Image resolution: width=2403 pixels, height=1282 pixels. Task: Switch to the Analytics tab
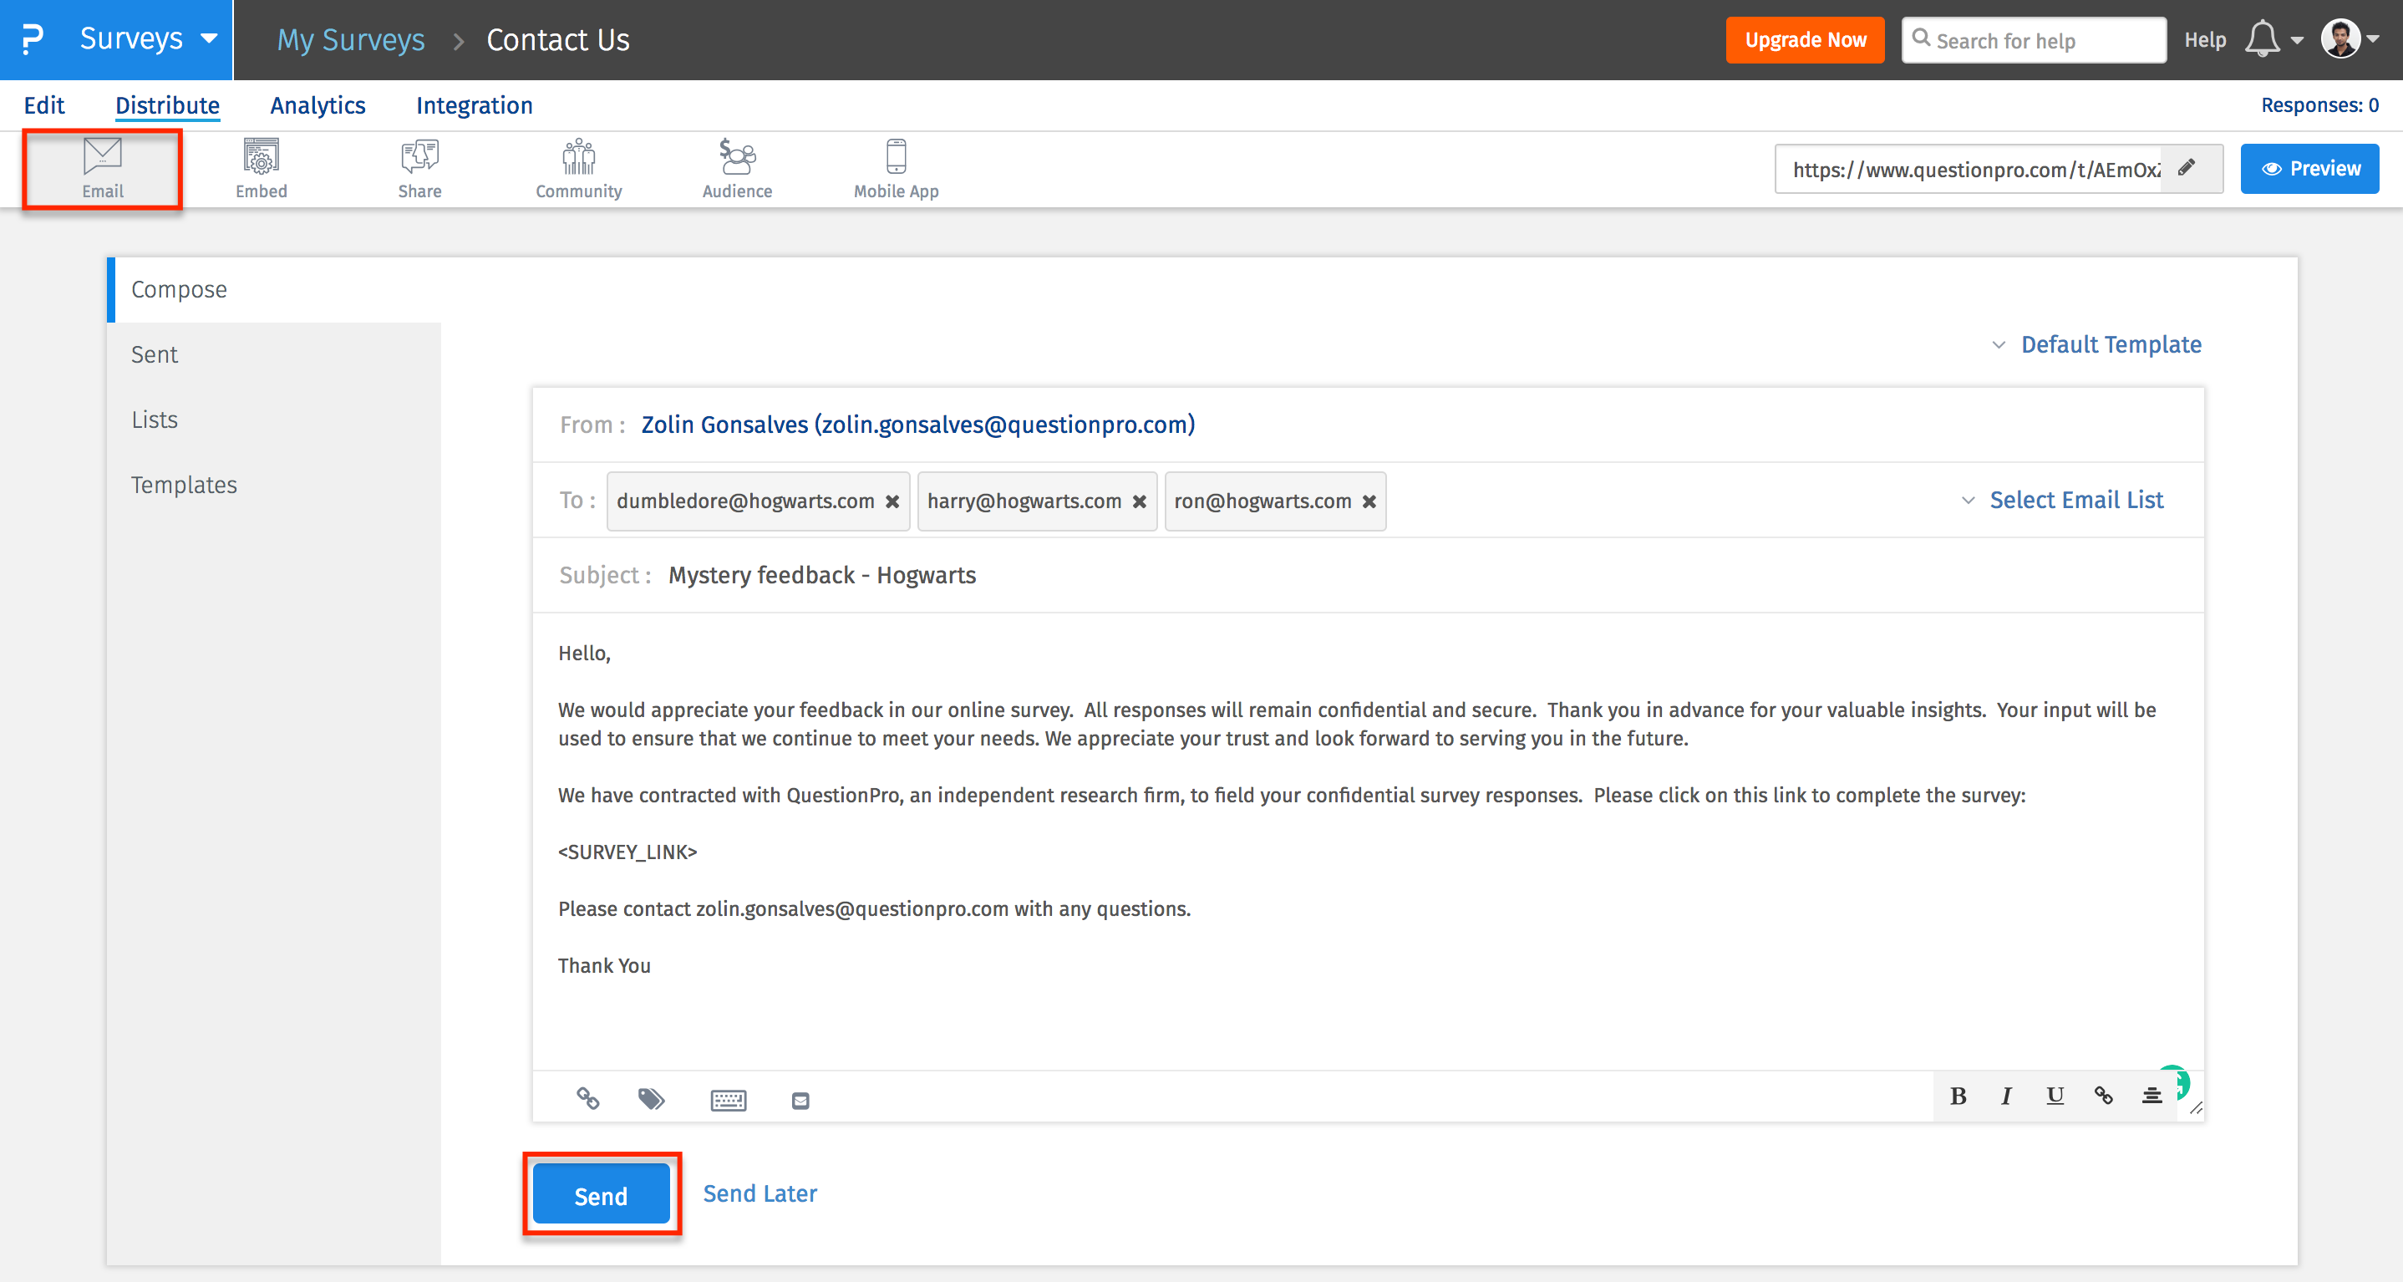click(318, 105)
